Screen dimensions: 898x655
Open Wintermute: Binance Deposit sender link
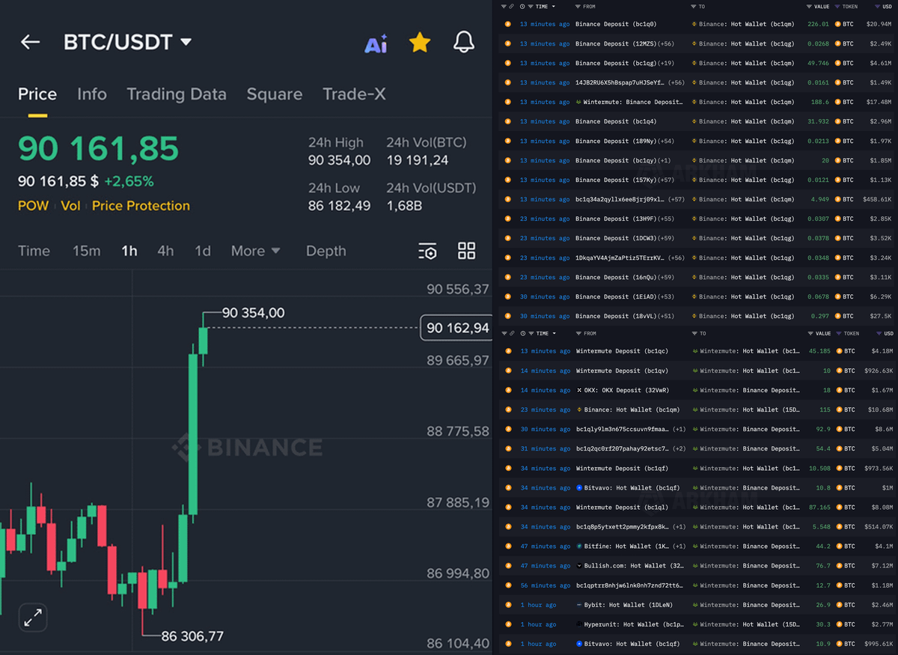tap(629, 102)
